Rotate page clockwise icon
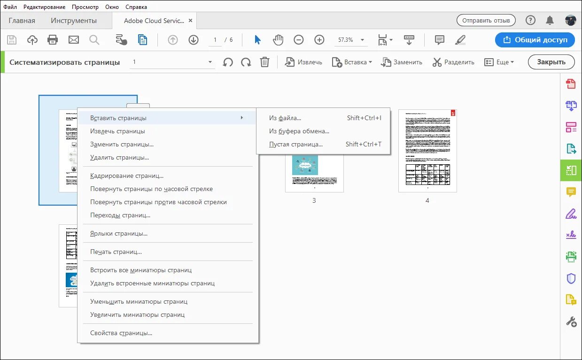 246,62
